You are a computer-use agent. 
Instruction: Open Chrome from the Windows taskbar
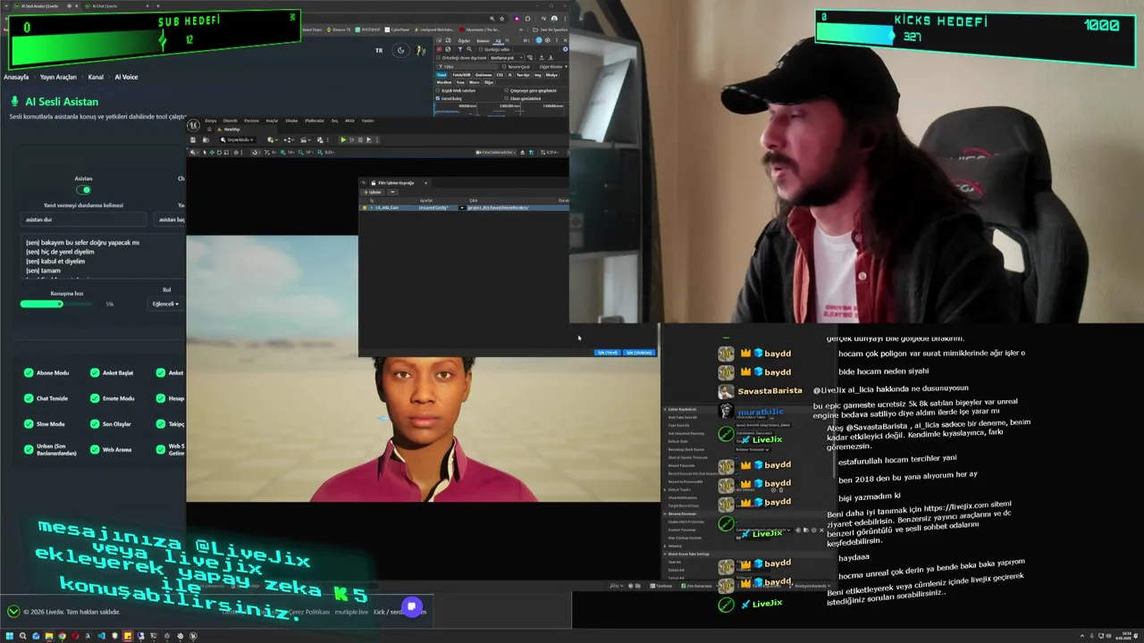(x=62, y=636)
